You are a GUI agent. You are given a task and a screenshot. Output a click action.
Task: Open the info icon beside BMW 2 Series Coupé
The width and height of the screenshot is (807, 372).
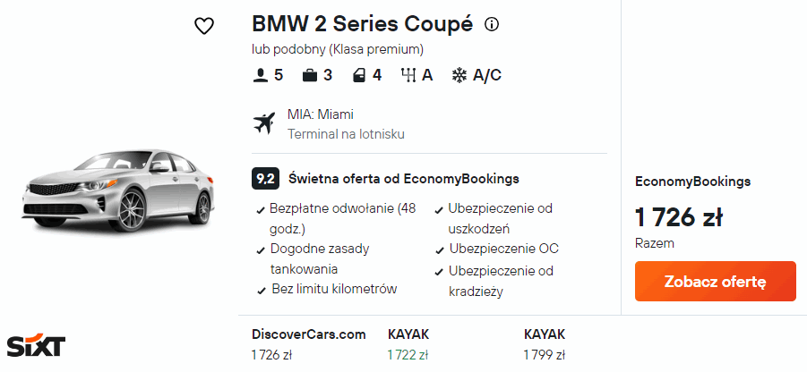pyautogui.click(x=491, y=25)
